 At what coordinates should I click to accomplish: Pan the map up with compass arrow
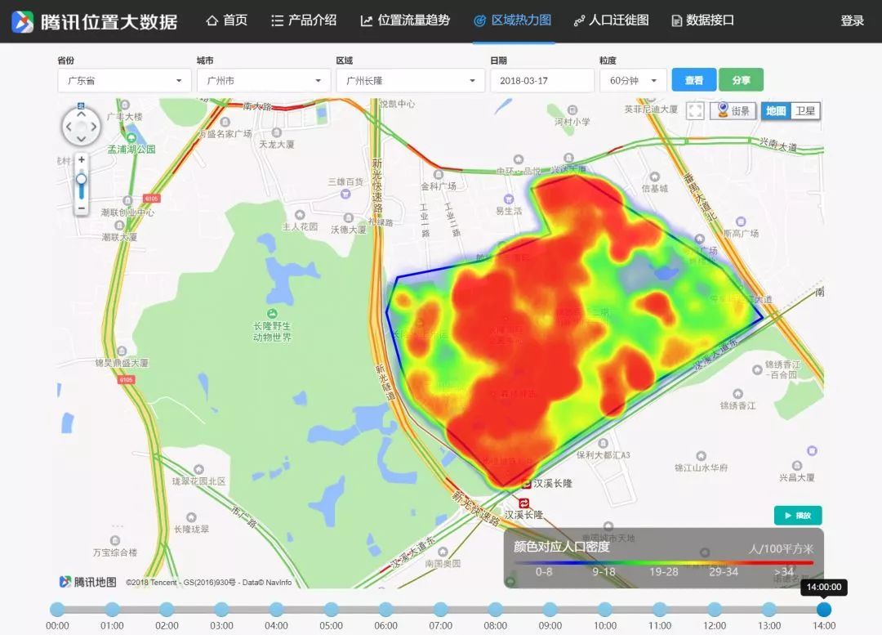(81, 113)
